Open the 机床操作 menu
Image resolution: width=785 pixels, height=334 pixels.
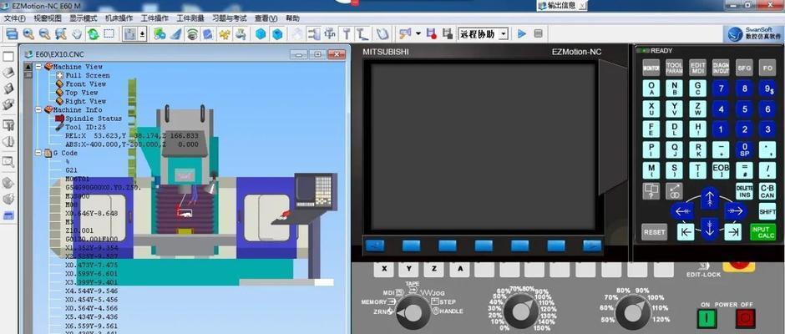point(119,18)
